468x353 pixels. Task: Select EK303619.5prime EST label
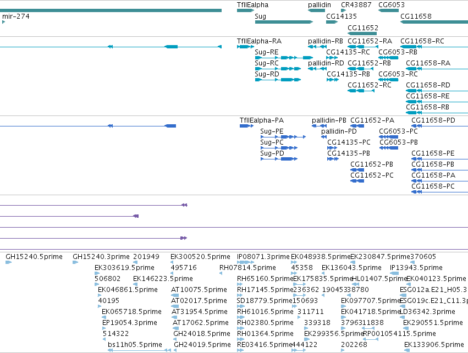pyautogui.click(x=124, y=268)
